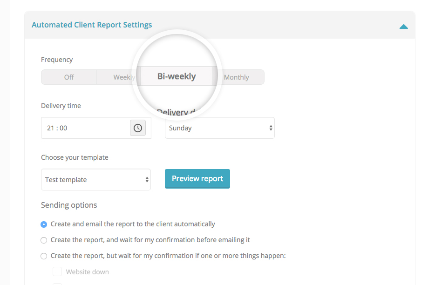The height and width of the screenshot is (285, 428).
Task: Select 'Create and email the report automatically' radio
Action: [x=44, y=224]
